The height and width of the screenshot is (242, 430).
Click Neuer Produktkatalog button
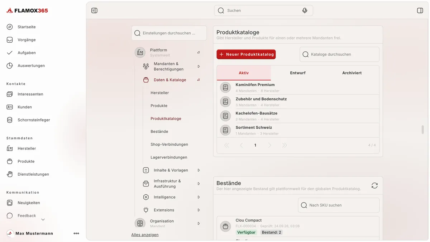[246, 54]
